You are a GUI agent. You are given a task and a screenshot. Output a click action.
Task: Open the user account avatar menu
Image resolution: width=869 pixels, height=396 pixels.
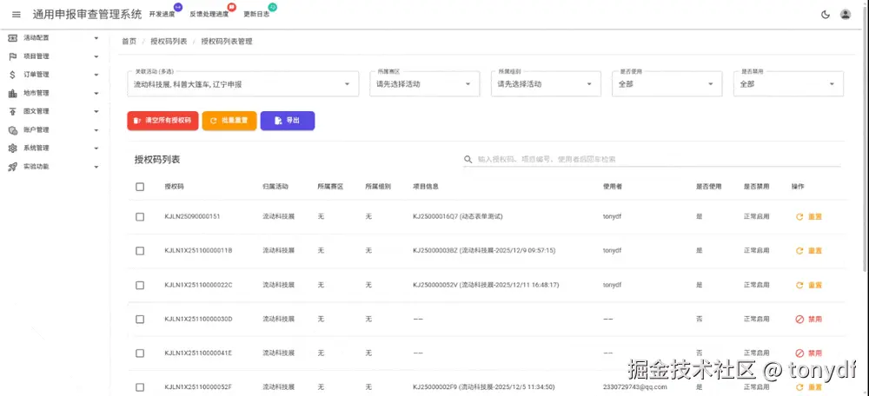[x=846, y=15]
